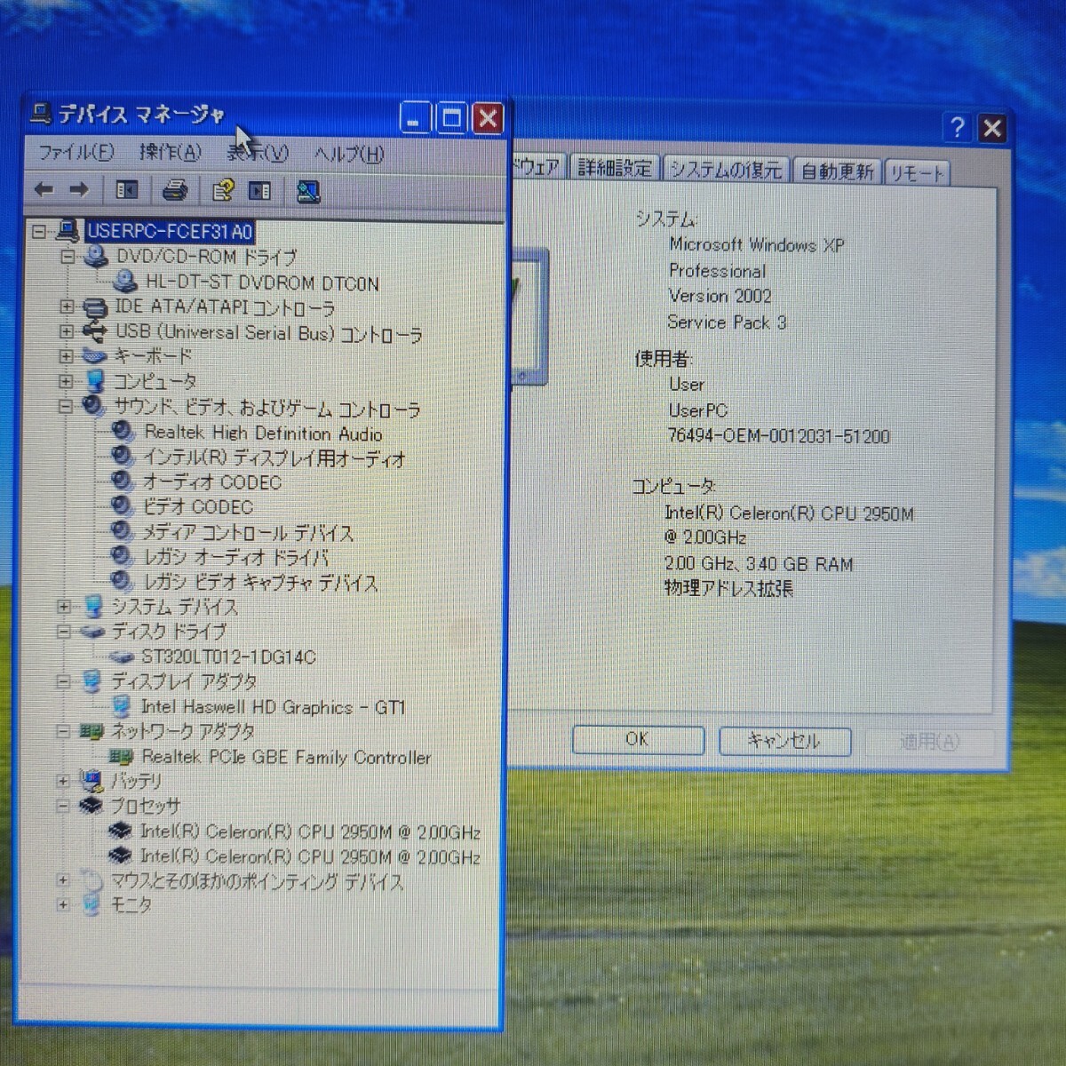Switch to the システムの復元 tab
The width and height of the screenshot is (1066, 1066).
725,169
